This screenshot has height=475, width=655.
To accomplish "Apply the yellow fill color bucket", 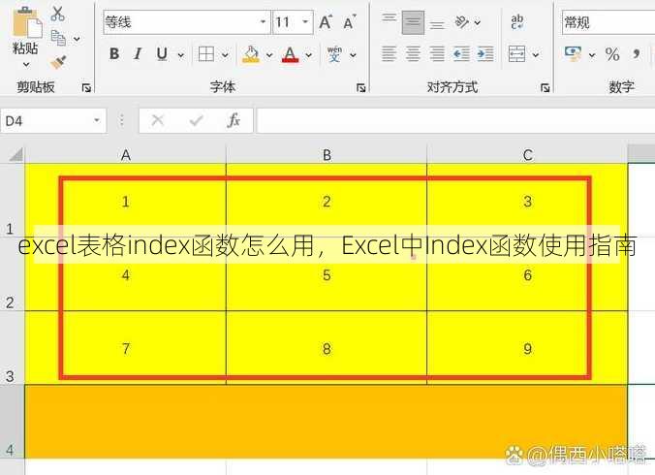I will [251, 54].
